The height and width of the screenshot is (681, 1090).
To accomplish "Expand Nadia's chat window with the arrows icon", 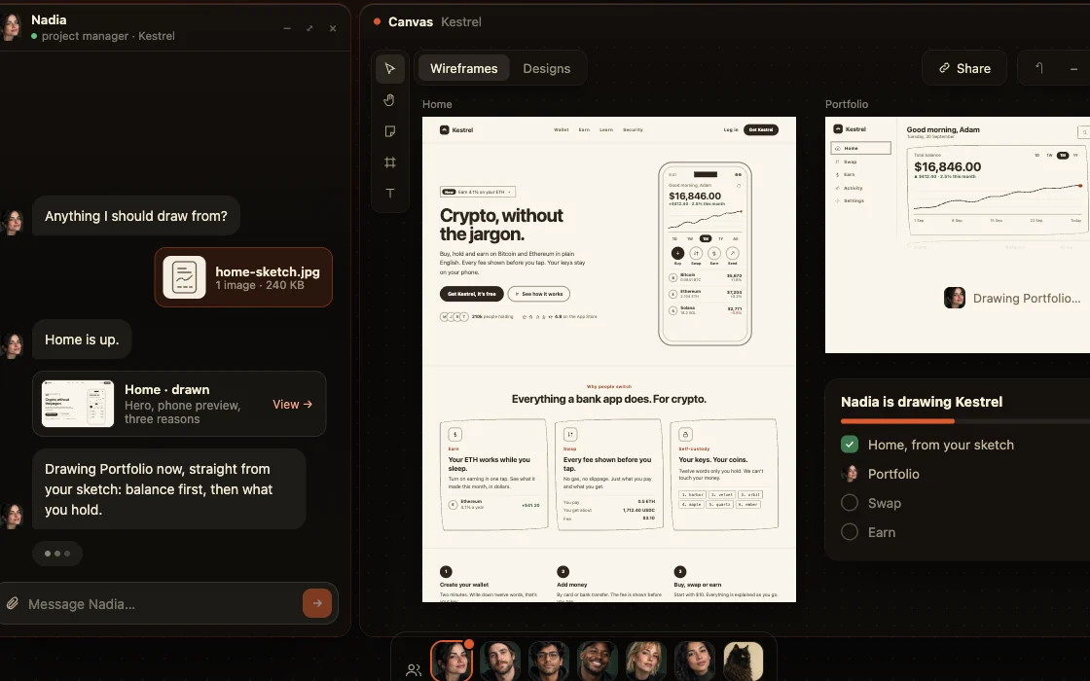I will [309, 28].
